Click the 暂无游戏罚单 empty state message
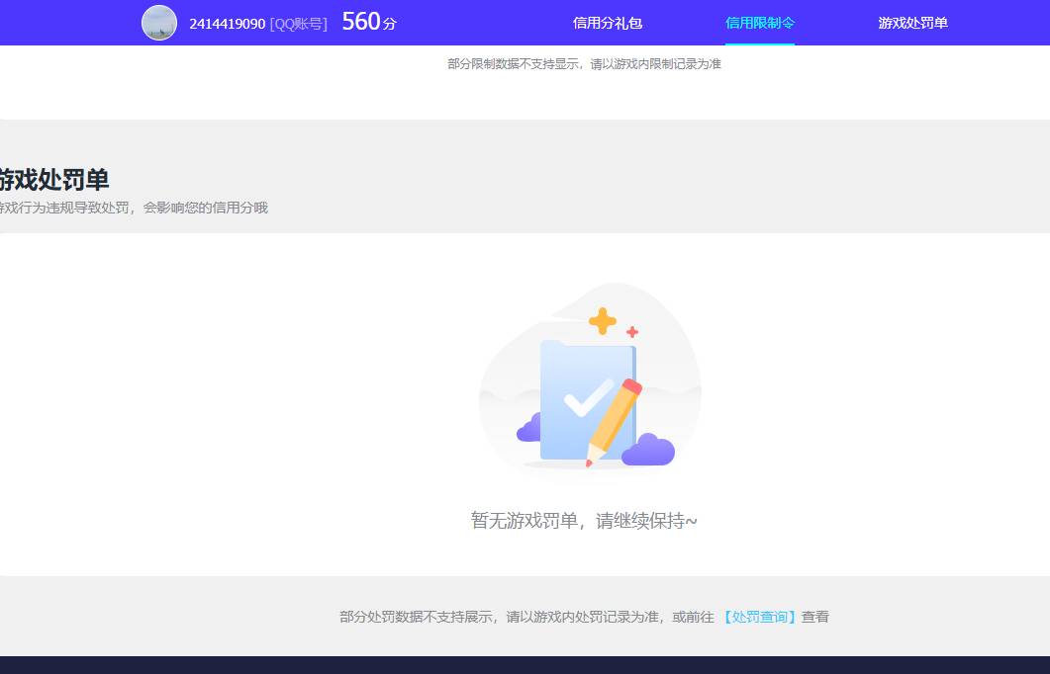The image size is (1050, 674). pos(584,519)
